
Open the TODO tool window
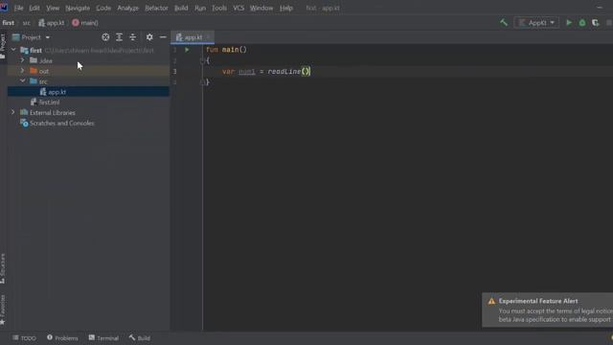(24, 338)
